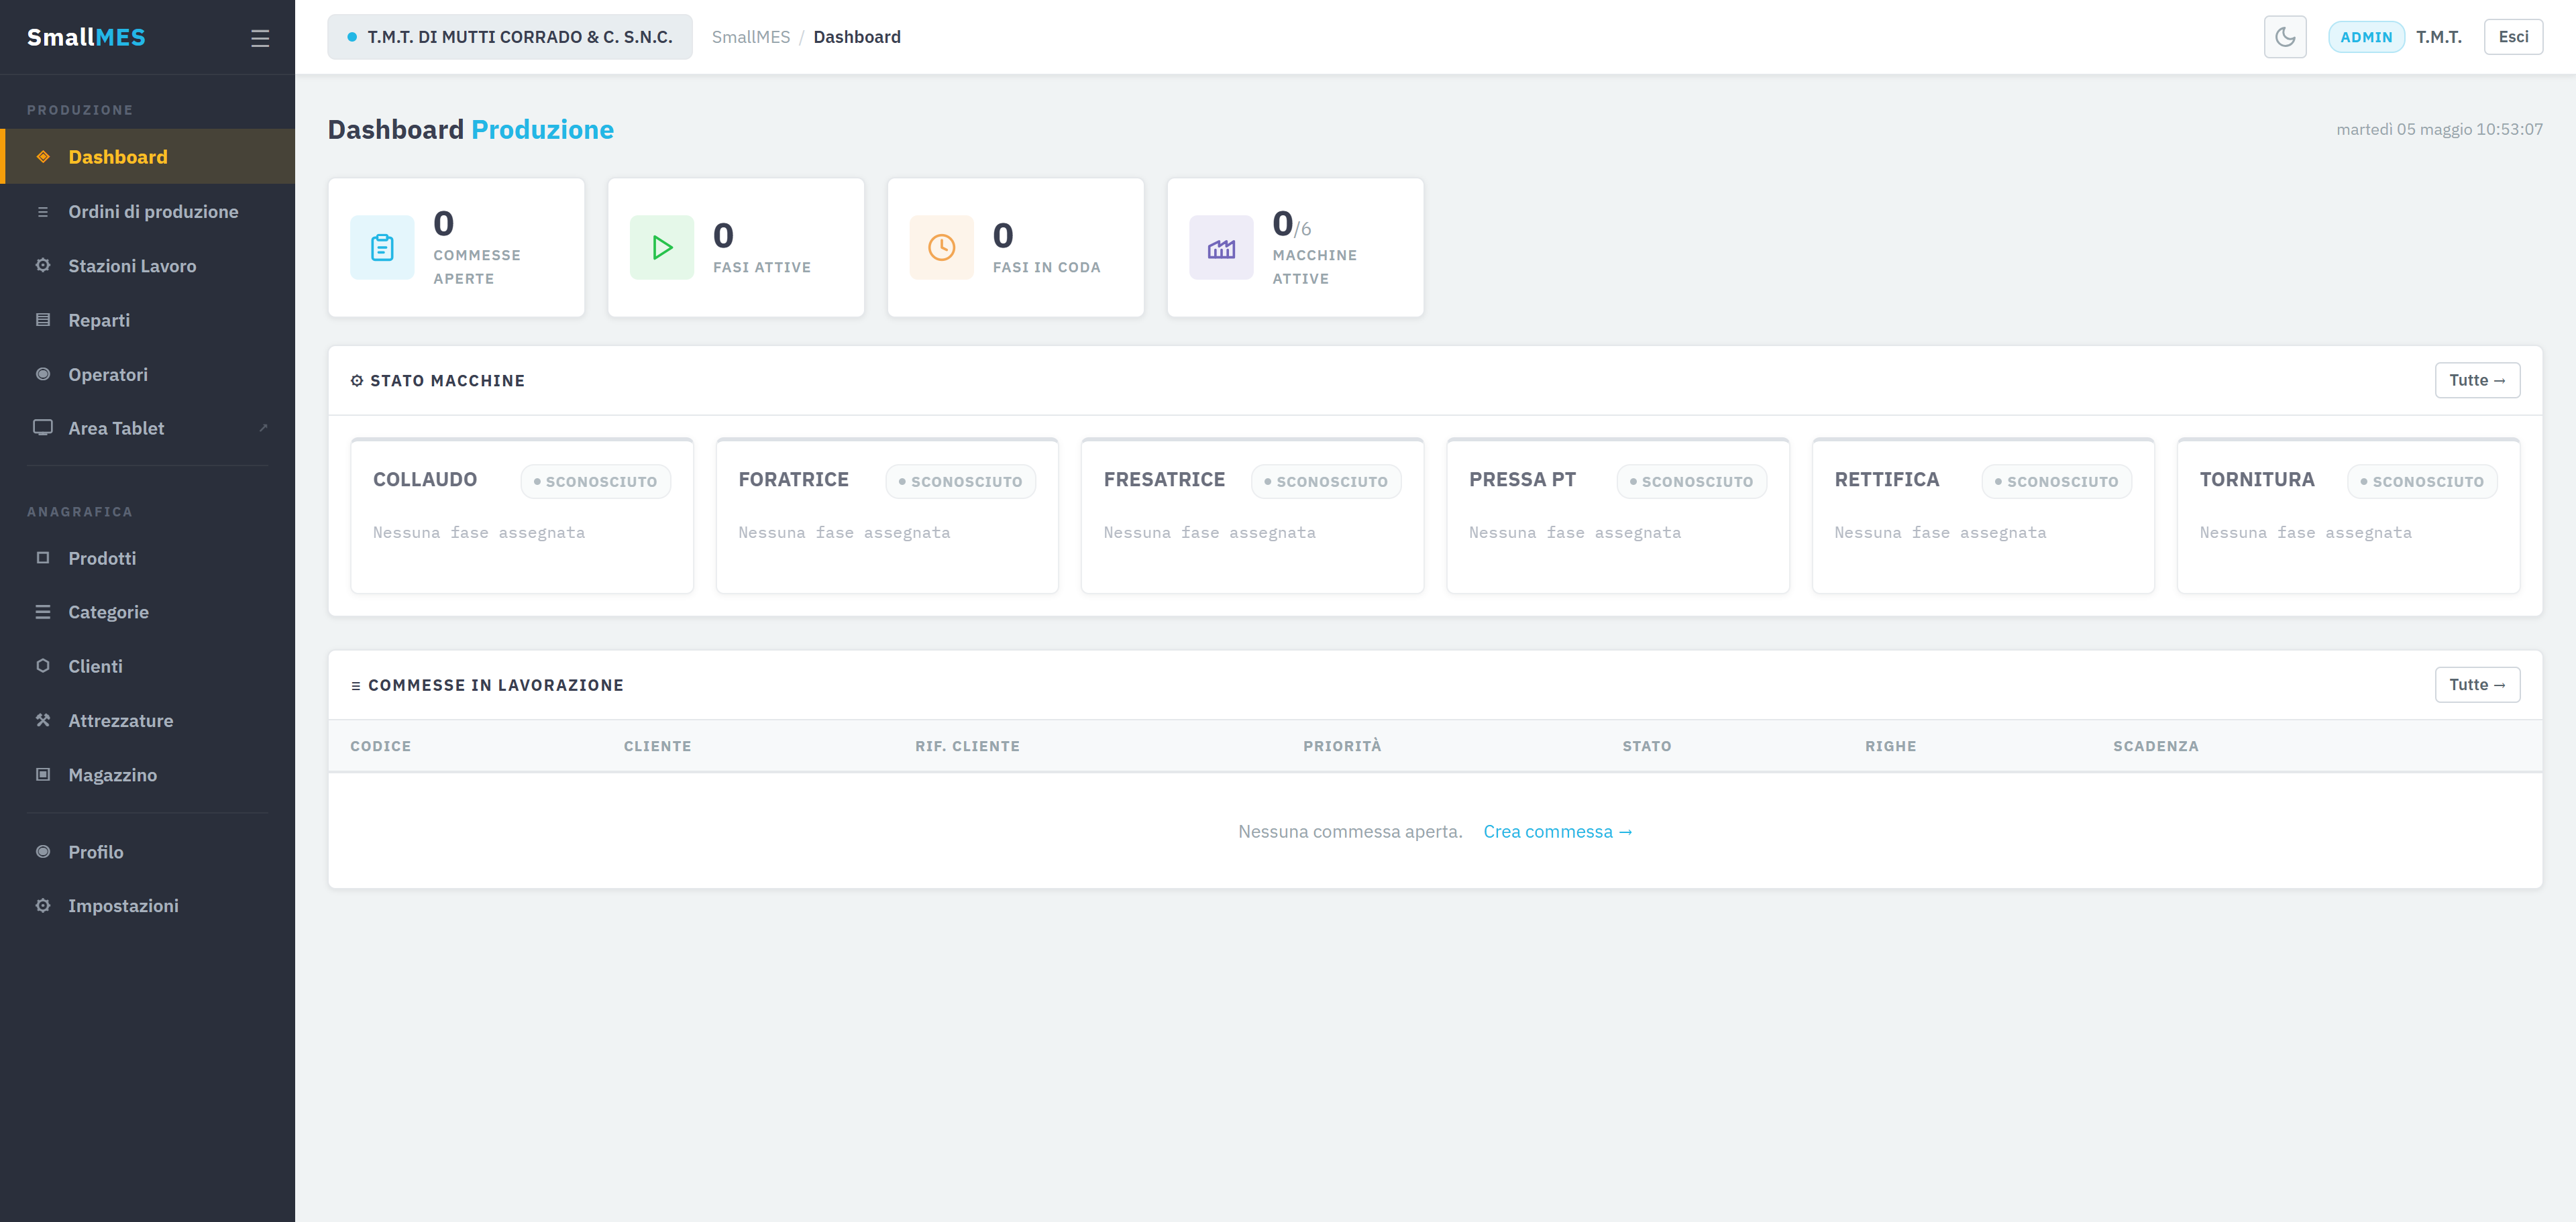The image size is (2576, 1222).
Task: Click the Area Tablet external link arrow
Action: pyautogui.click(x=263, y=428)
